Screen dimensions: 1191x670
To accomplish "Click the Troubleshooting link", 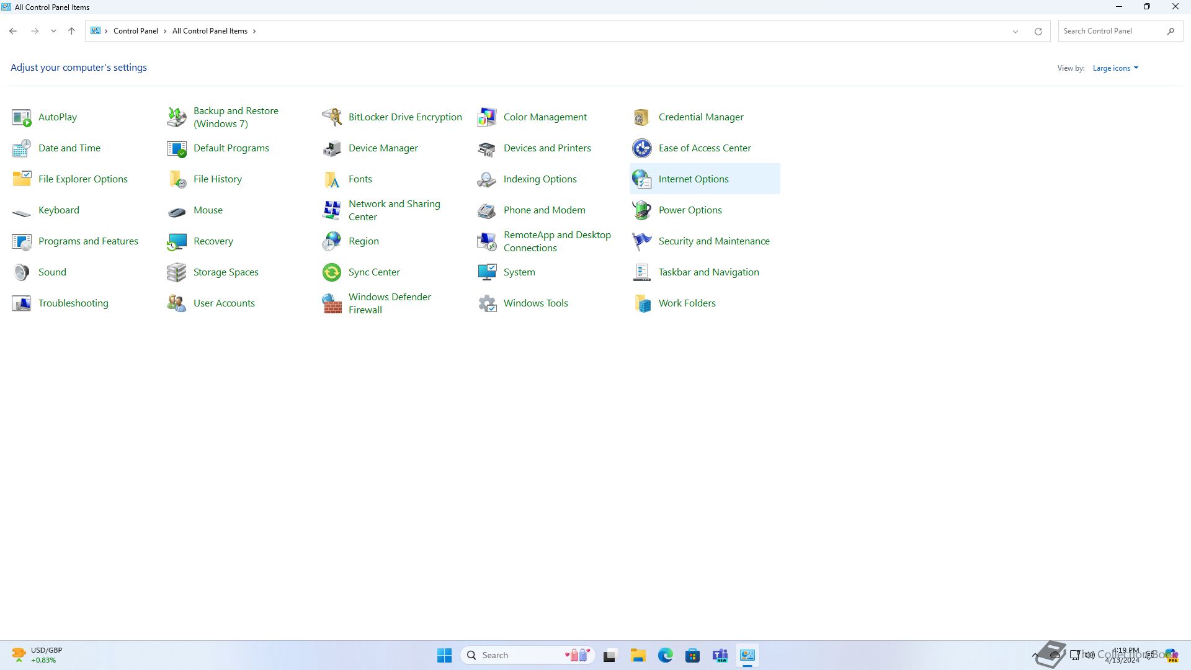I will pyautogui.click(x=73, y=303).
